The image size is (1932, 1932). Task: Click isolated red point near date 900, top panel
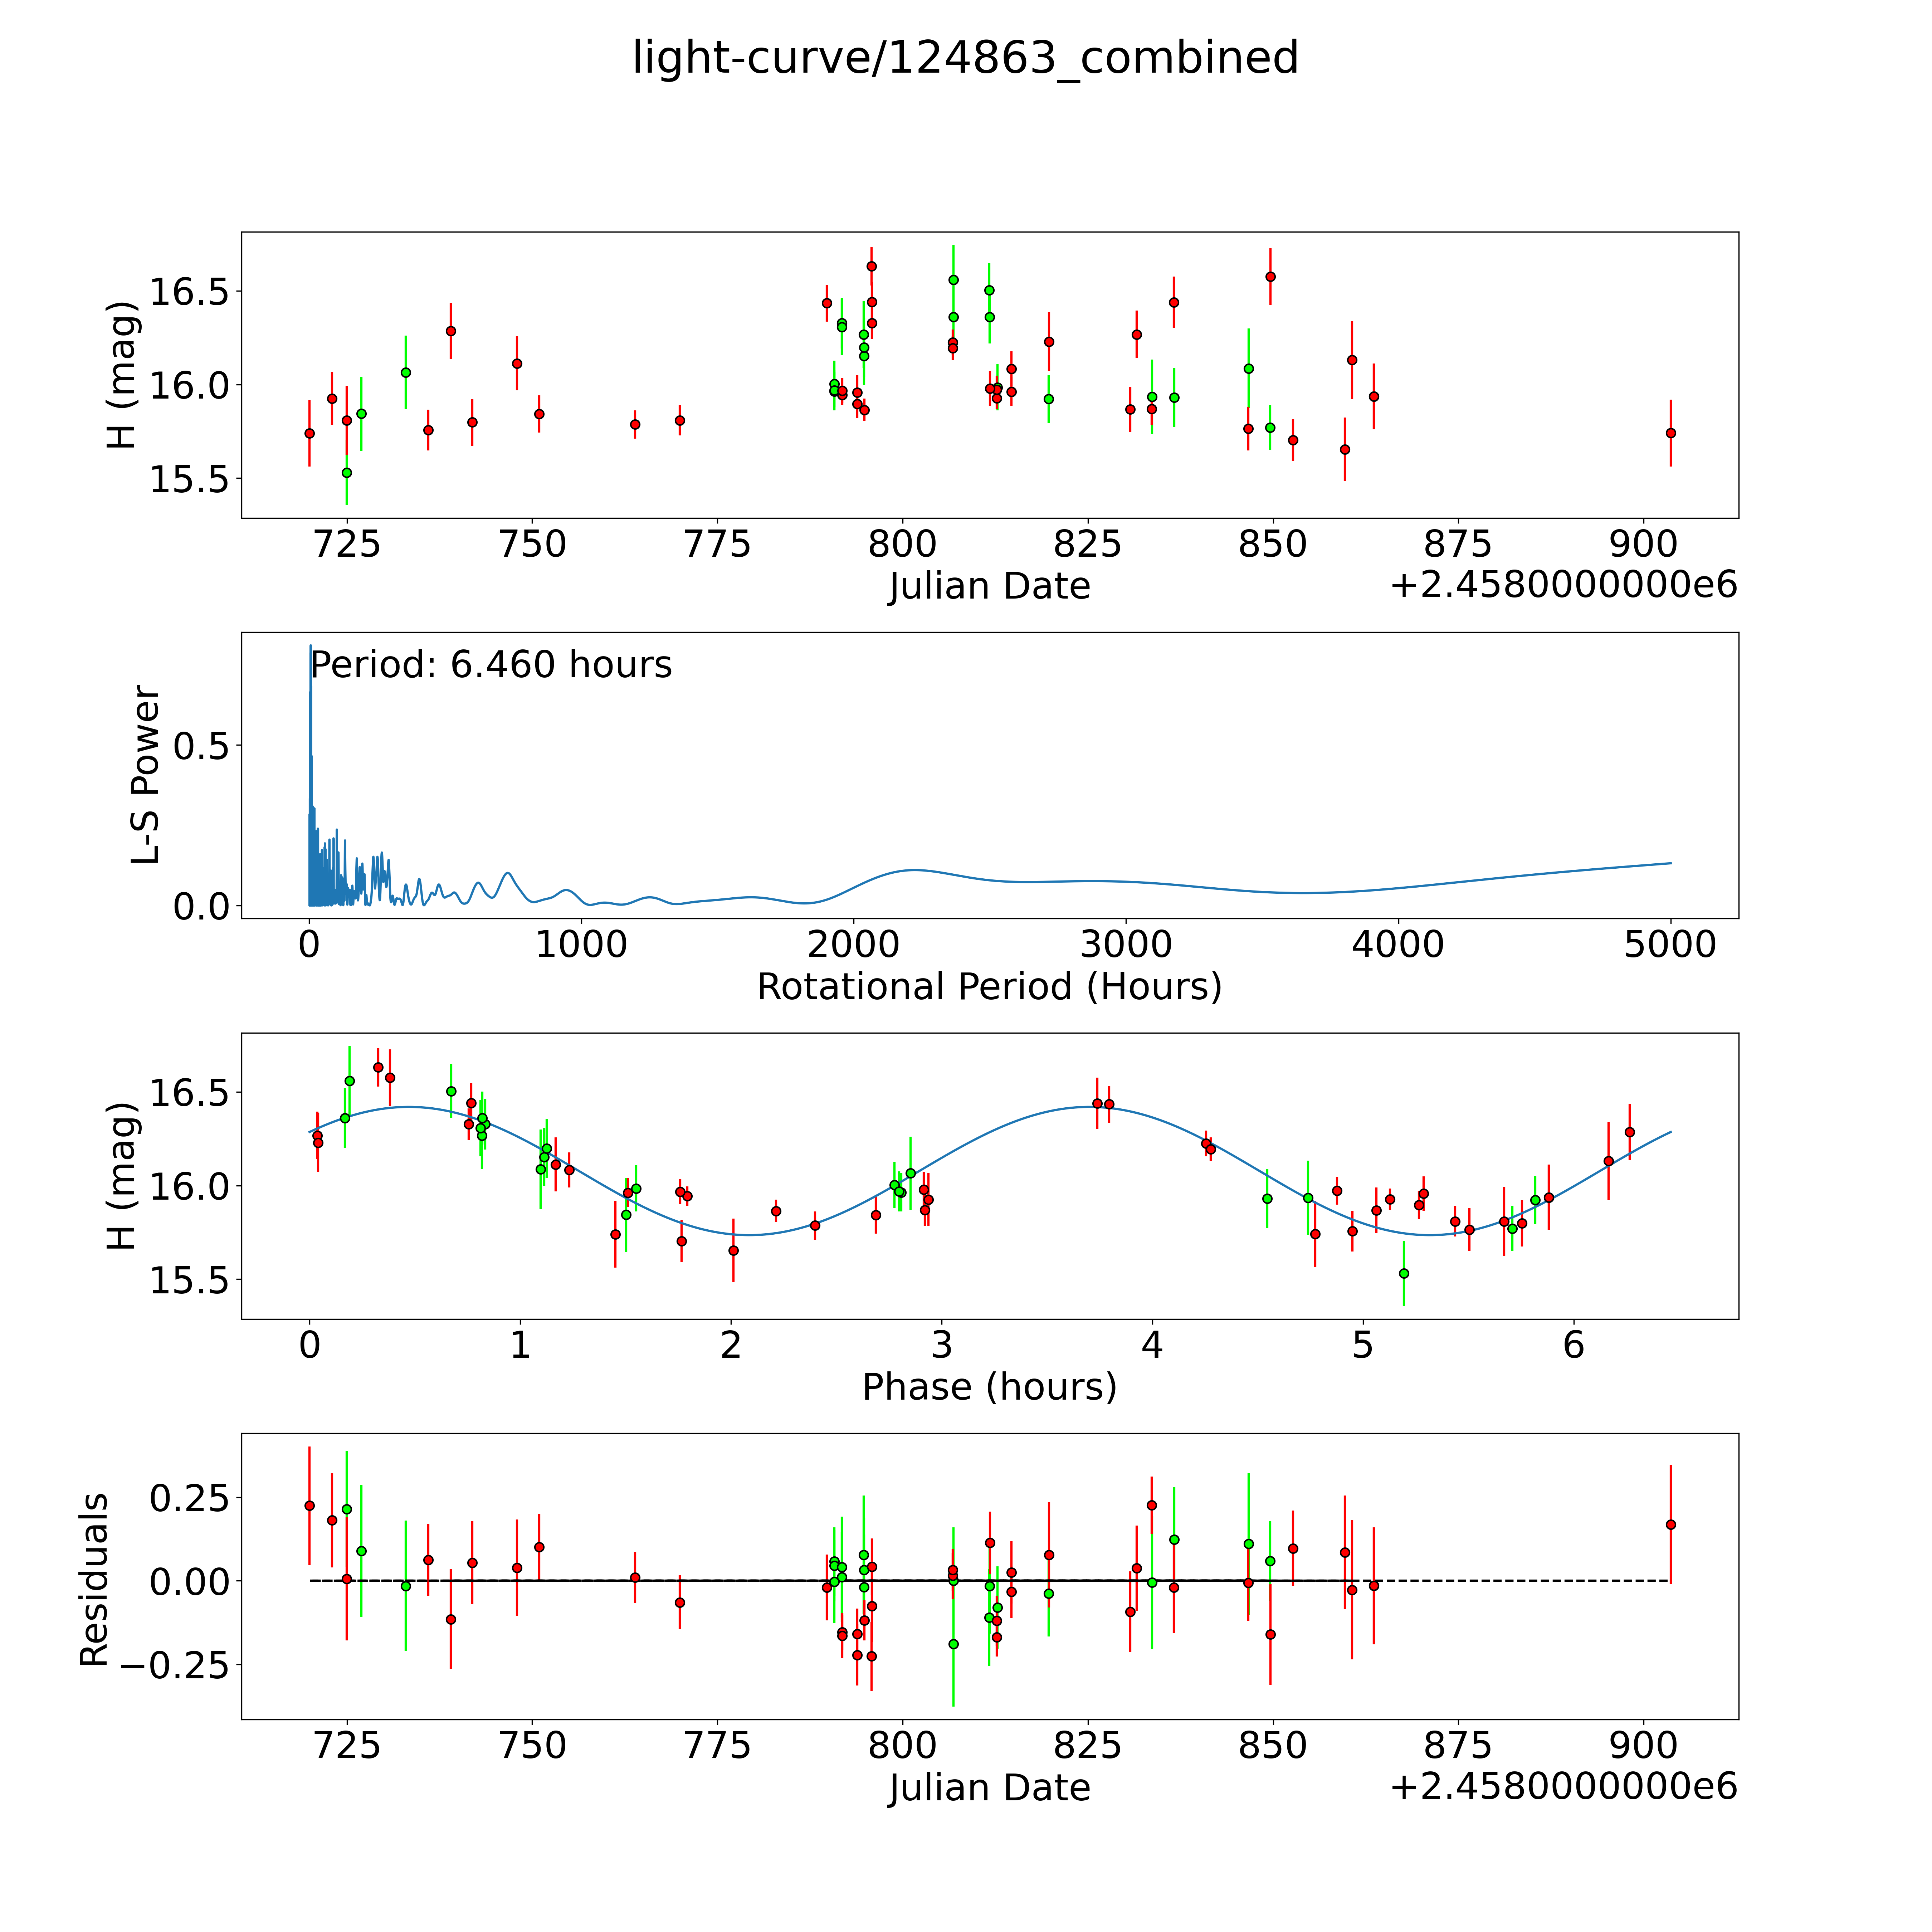tap(1670, 433)
